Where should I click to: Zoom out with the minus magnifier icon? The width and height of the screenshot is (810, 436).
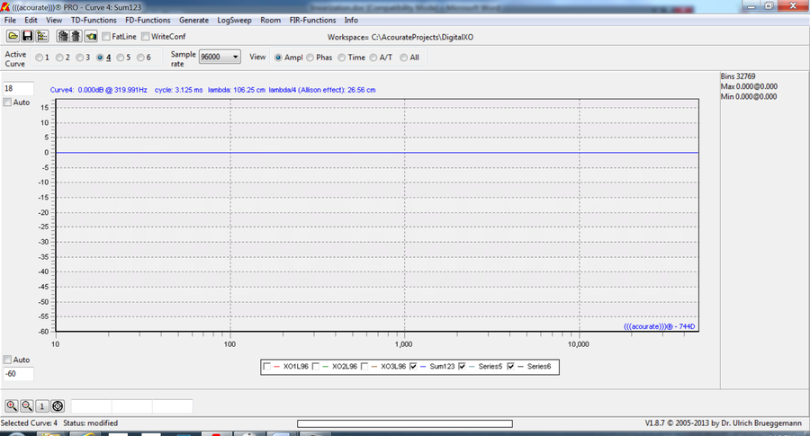pos(27,406)
